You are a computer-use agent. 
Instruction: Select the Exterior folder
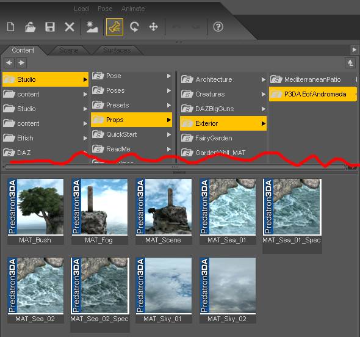[x=223, y=123]
